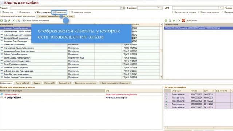Open the Телефон field dropdown arrow
Image resolution: width=233 pixels, height=131 pixels.
pyautogui.click(x=159, y=8)
